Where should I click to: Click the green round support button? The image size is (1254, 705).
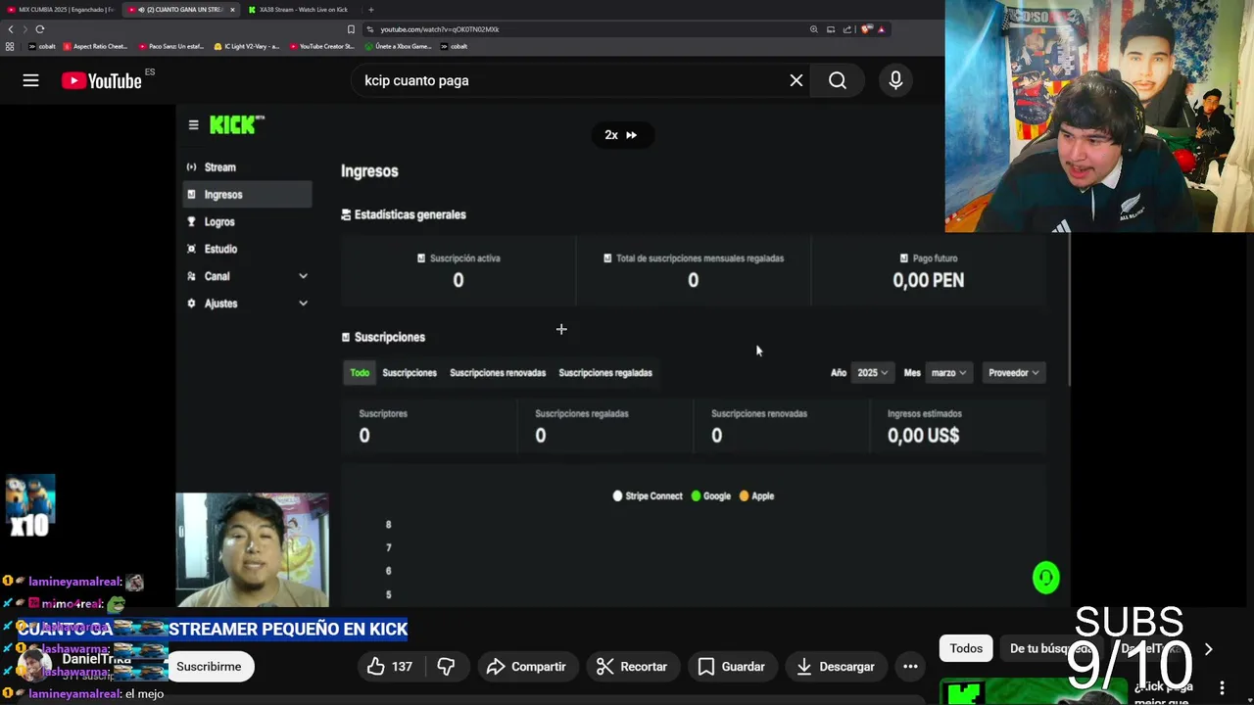[1046, 578]
